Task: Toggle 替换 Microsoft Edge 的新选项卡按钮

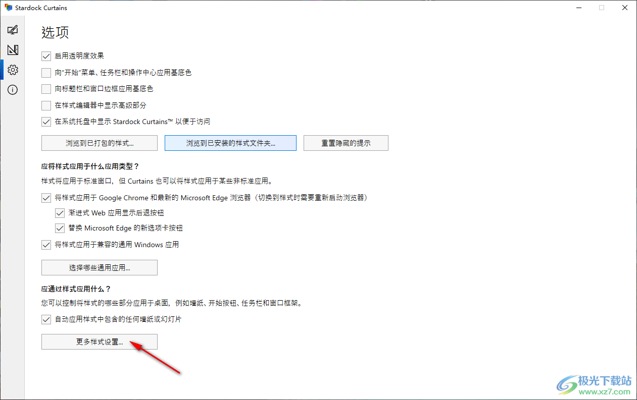Action: pos(60,228)
